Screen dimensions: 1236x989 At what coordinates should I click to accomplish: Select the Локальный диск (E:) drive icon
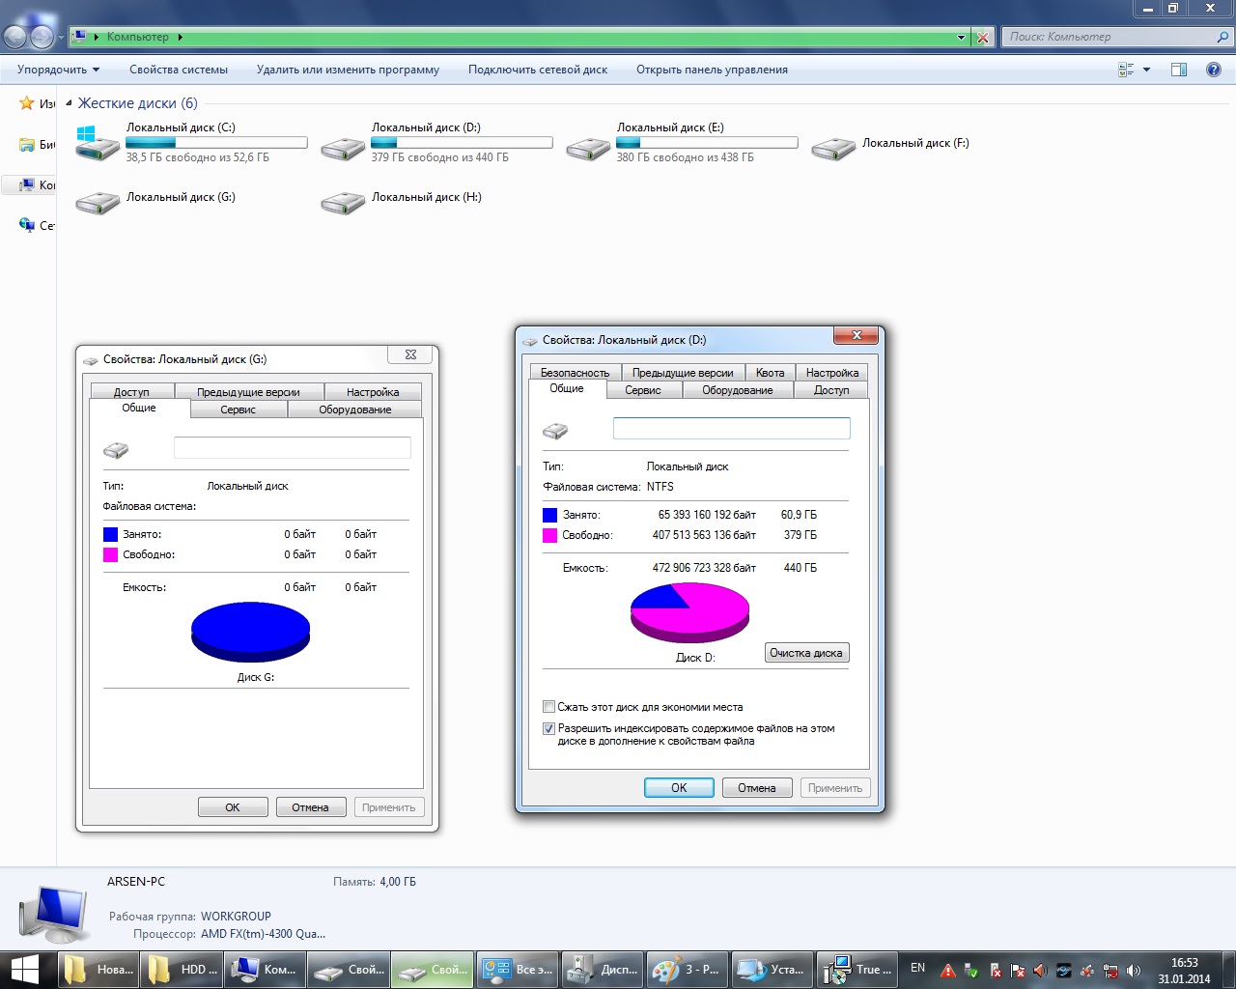588,147
